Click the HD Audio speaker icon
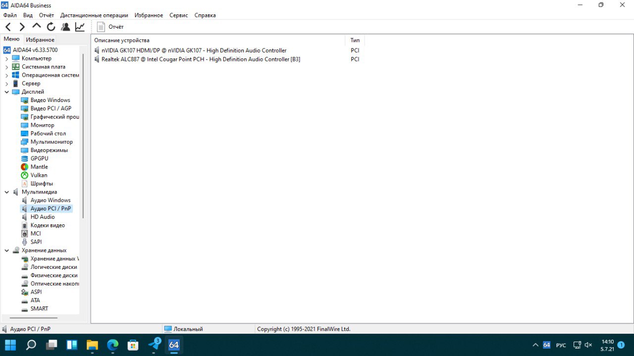This screenshot has height=356, width=634. point(25,217)
